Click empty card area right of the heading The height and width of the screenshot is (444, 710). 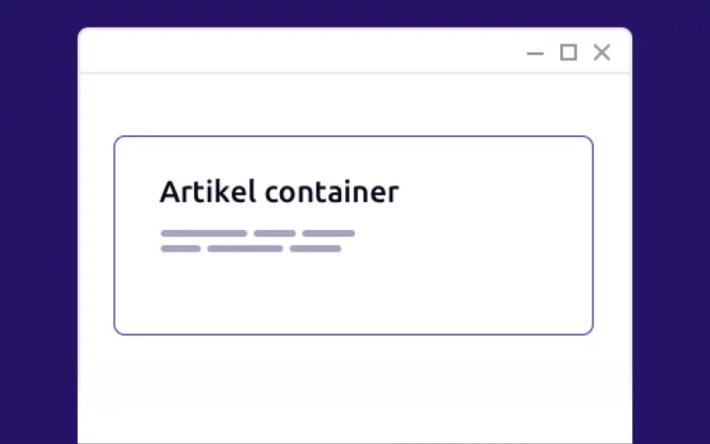(493, 191)
